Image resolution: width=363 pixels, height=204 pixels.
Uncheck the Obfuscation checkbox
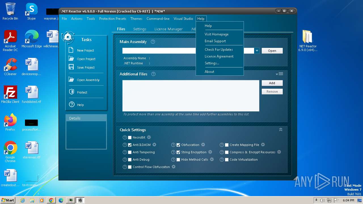click(x=178, y=145)
